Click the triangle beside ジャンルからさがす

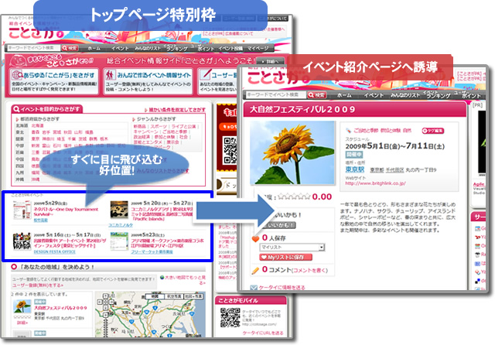click(134, 119)
